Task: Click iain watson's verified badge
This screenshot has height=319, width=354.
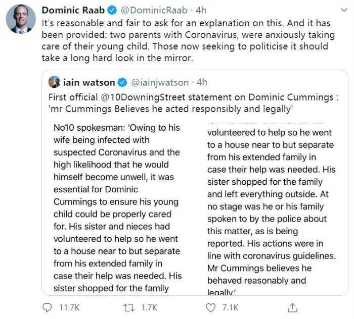Action: 122,82
